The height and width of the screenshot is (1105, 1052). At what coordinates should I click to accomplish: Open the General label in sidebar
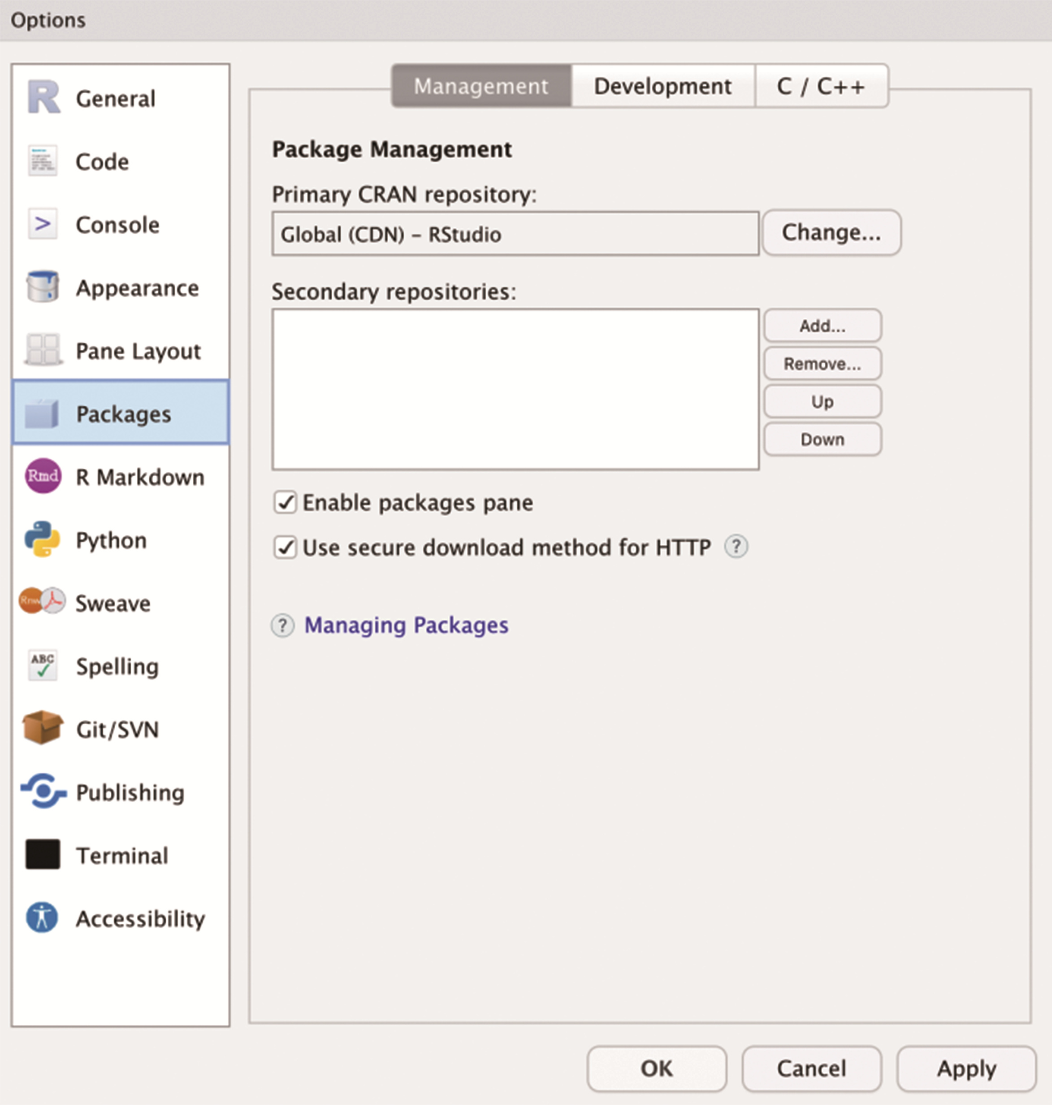[116, 99]
